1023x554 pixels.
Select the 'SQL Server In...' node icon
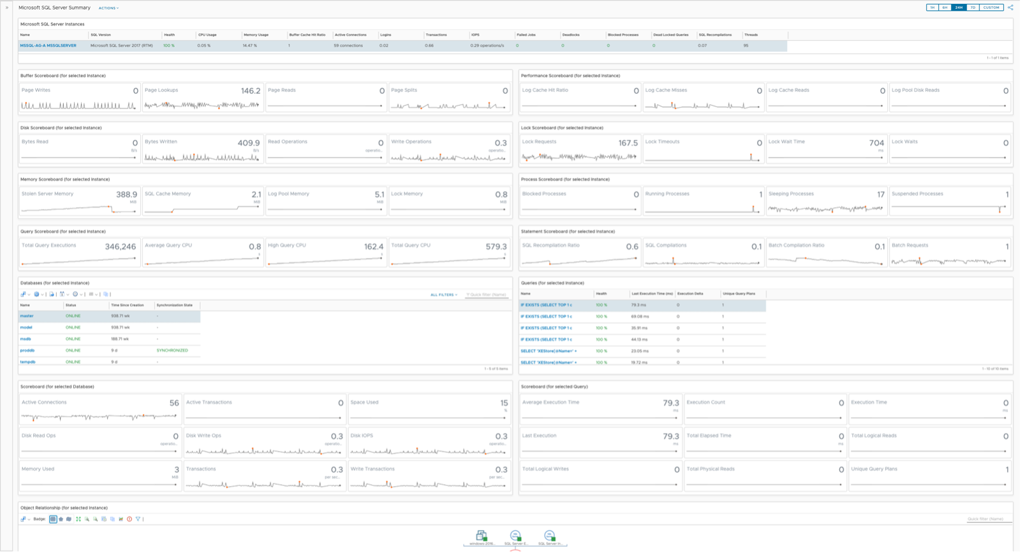(x=549, y=536)
